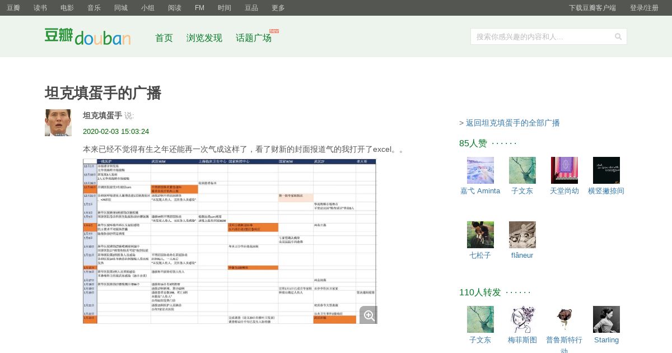The image size is (672, 353).
Task: Open 电影 in the top bar
Action: point(67,8)
